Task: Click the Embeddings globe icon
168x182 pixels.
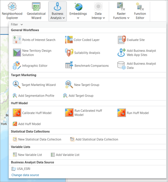Action: pos(79,6)
